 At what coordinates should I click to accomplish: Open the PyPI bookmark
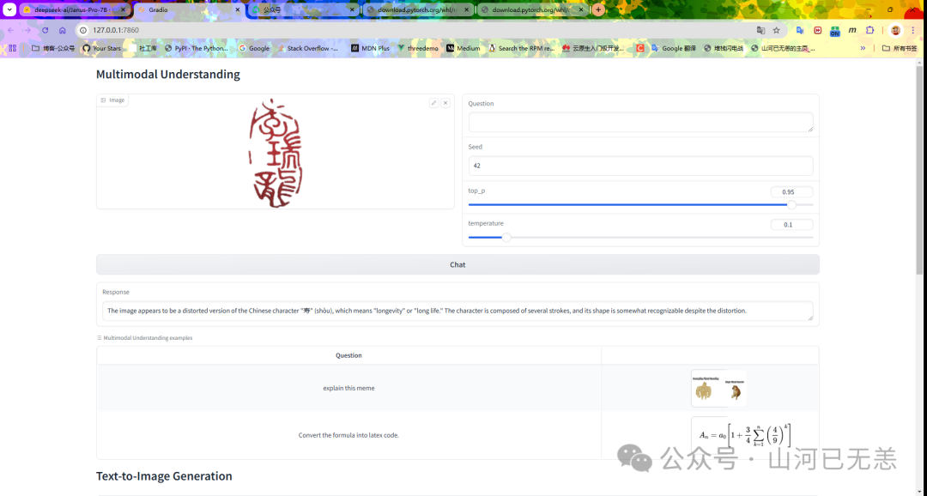197,48
